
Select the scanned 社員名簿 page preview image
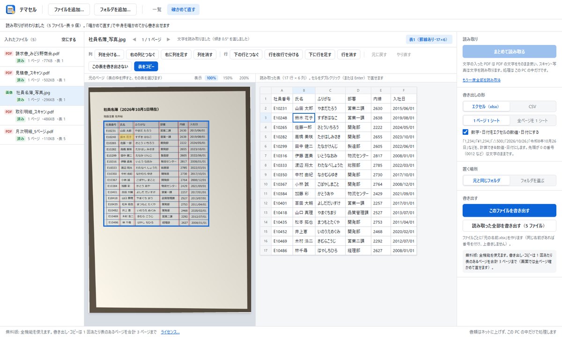click(170, 198)
